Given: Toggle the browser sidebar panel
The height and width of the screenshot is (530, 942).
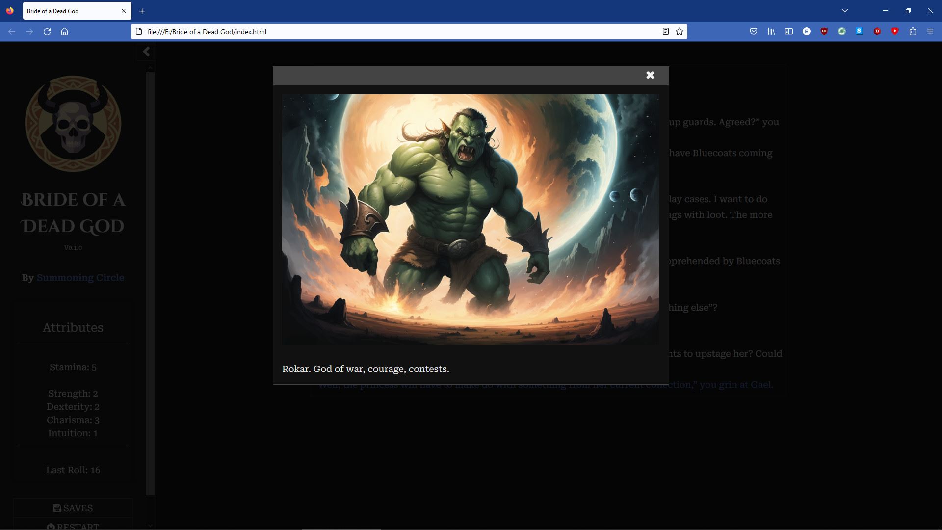Looking at the screenshot, I should pyautogui.click(x=789, y=32).
